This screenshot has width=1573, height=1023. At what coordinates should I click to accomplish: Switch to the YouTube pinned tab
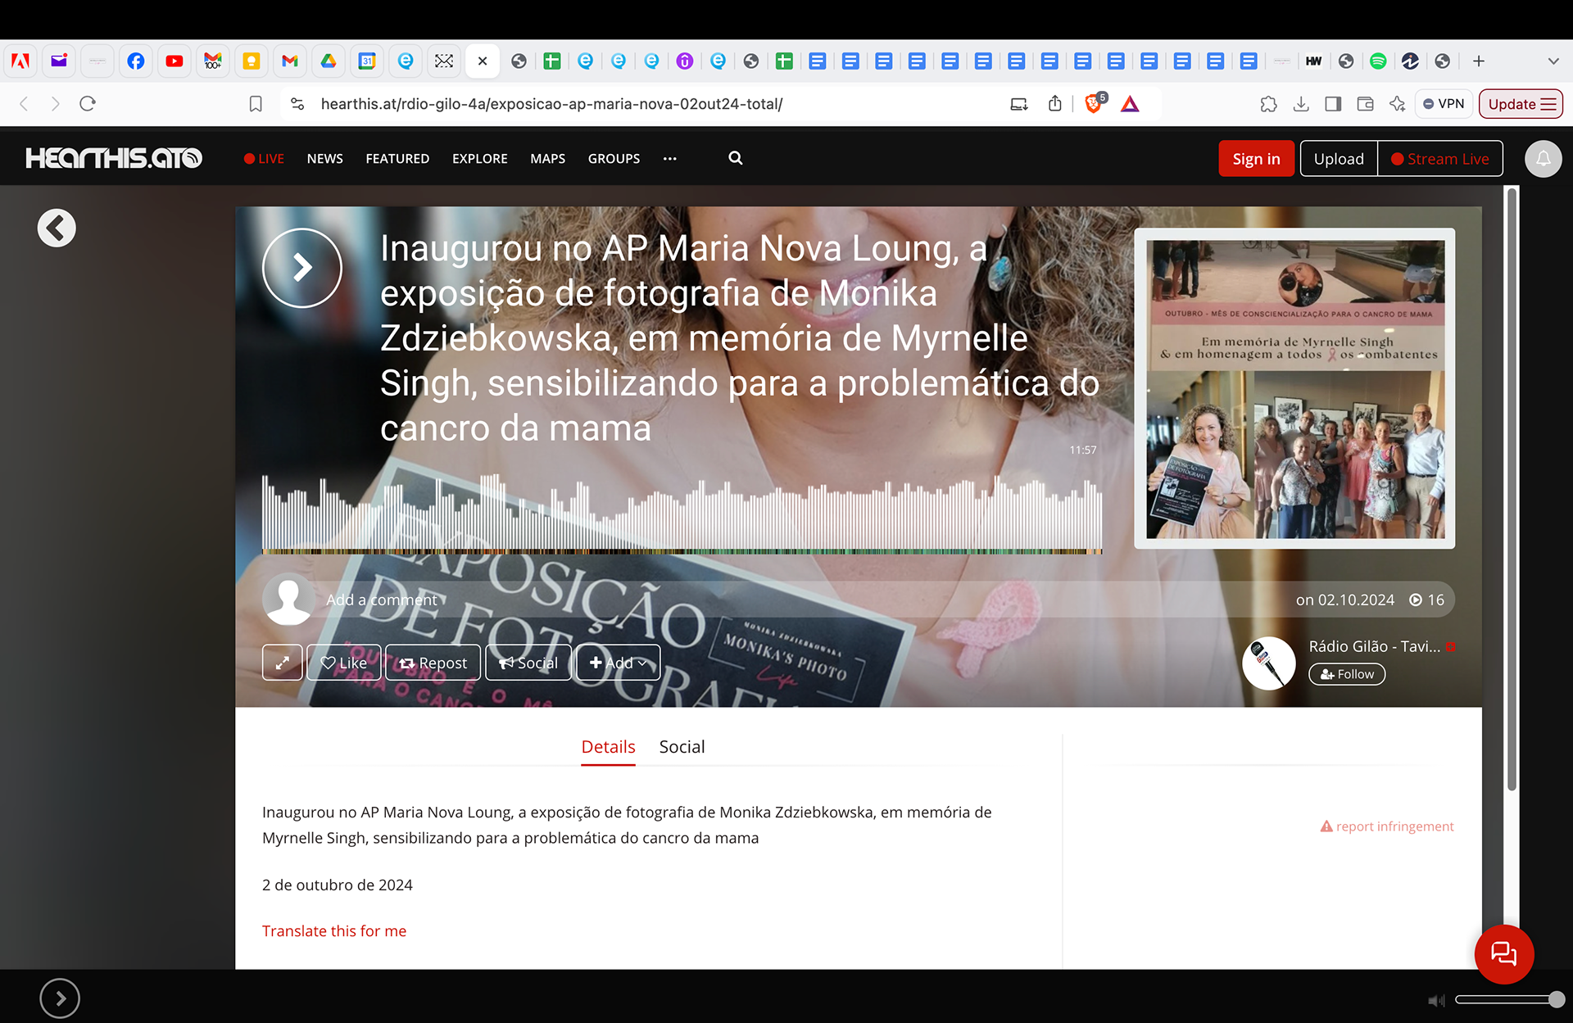click(x=175, y=61)
